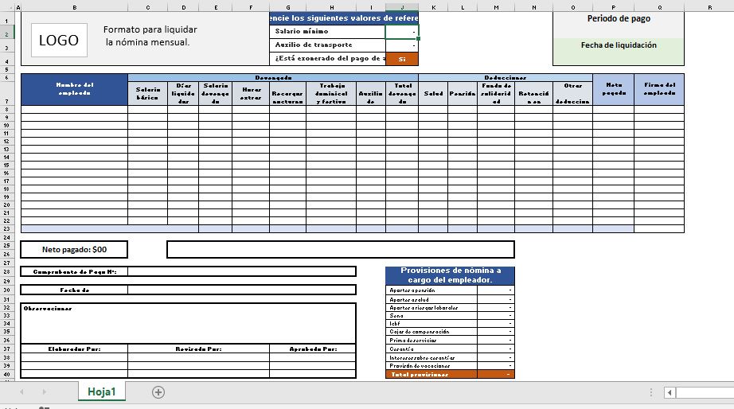The image size is (734, 409).
Task: Select the '¿Está exonerado del pago' cell
Action: tap(327, 59)
